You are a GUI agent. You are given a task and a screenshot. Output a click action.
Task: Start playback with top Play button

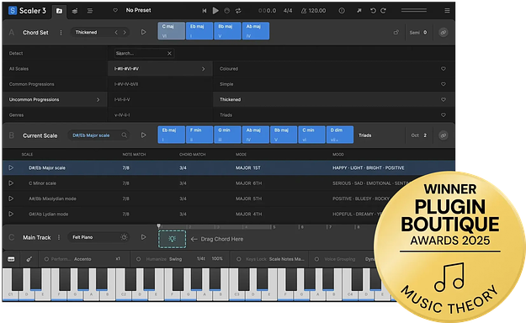click(215, 11)
